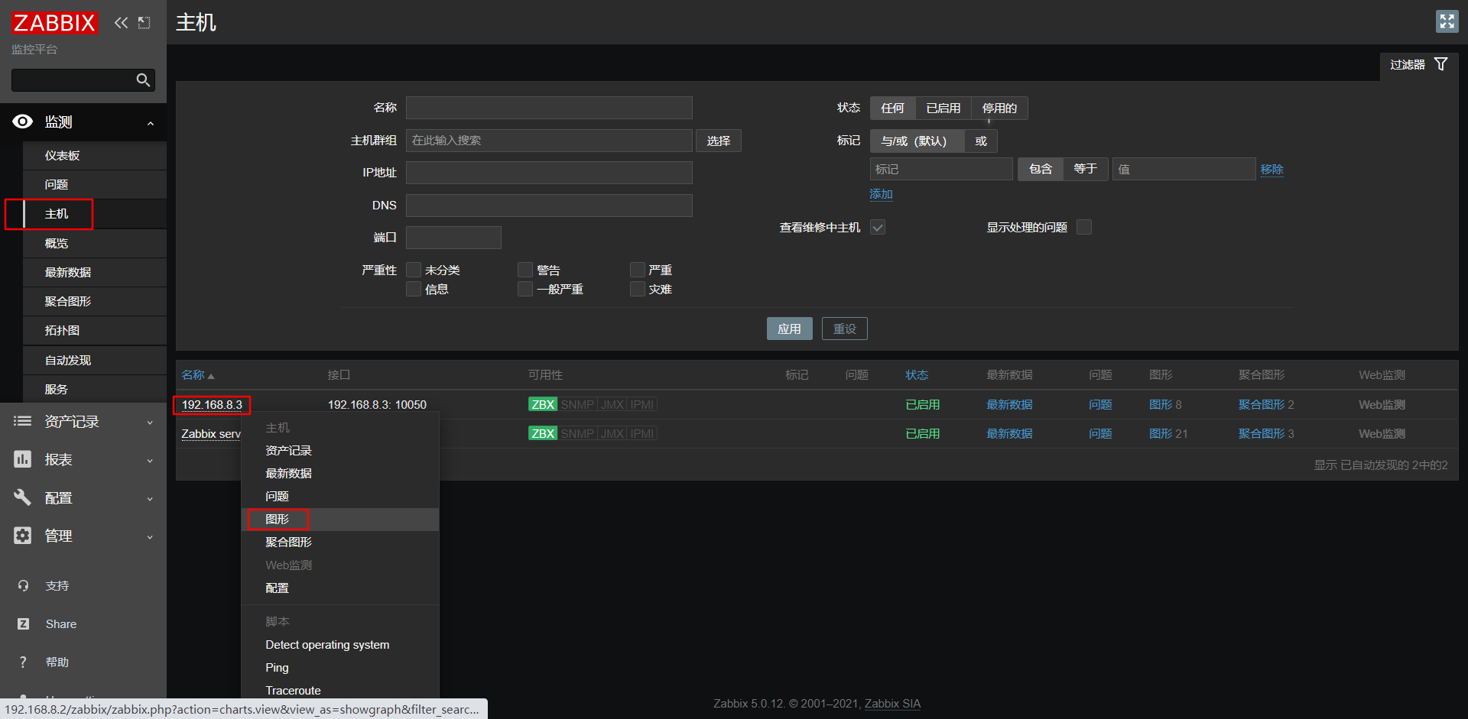
Task: Select the 报表 reports icon
Action: (22, 459)
